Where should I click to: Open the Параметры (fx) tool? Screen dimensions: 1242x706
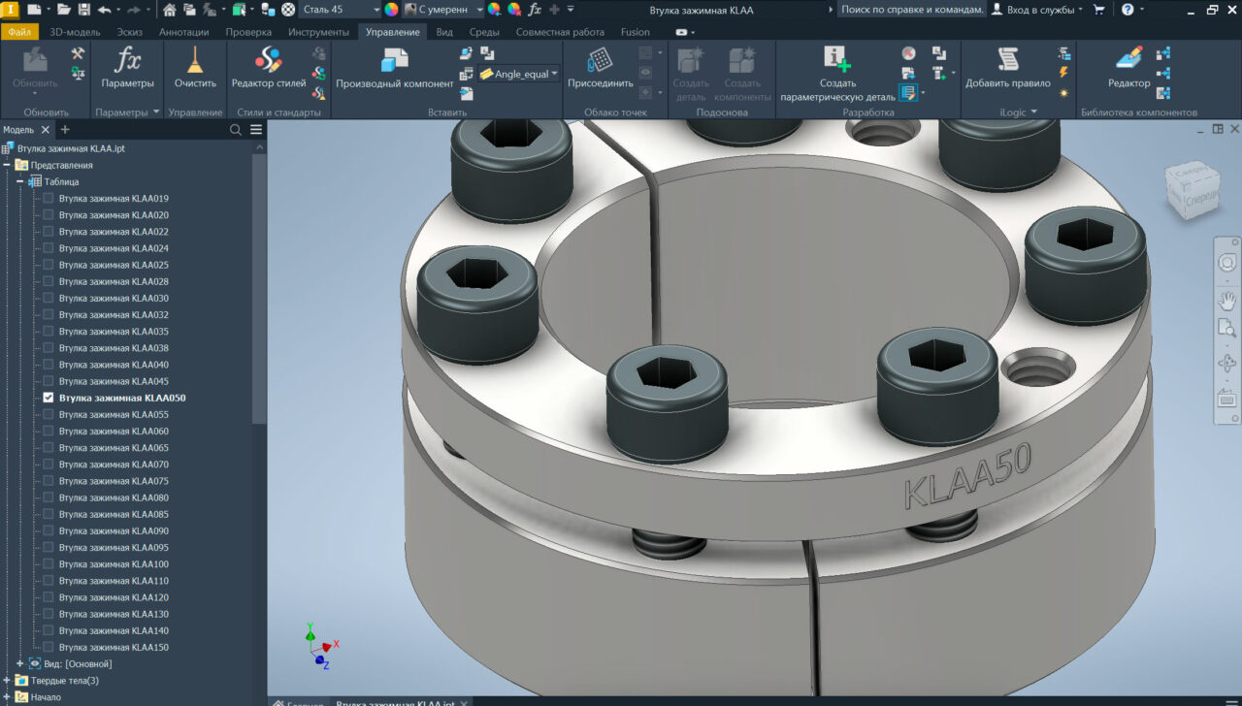pyautogui.click(x=127, y=62)
